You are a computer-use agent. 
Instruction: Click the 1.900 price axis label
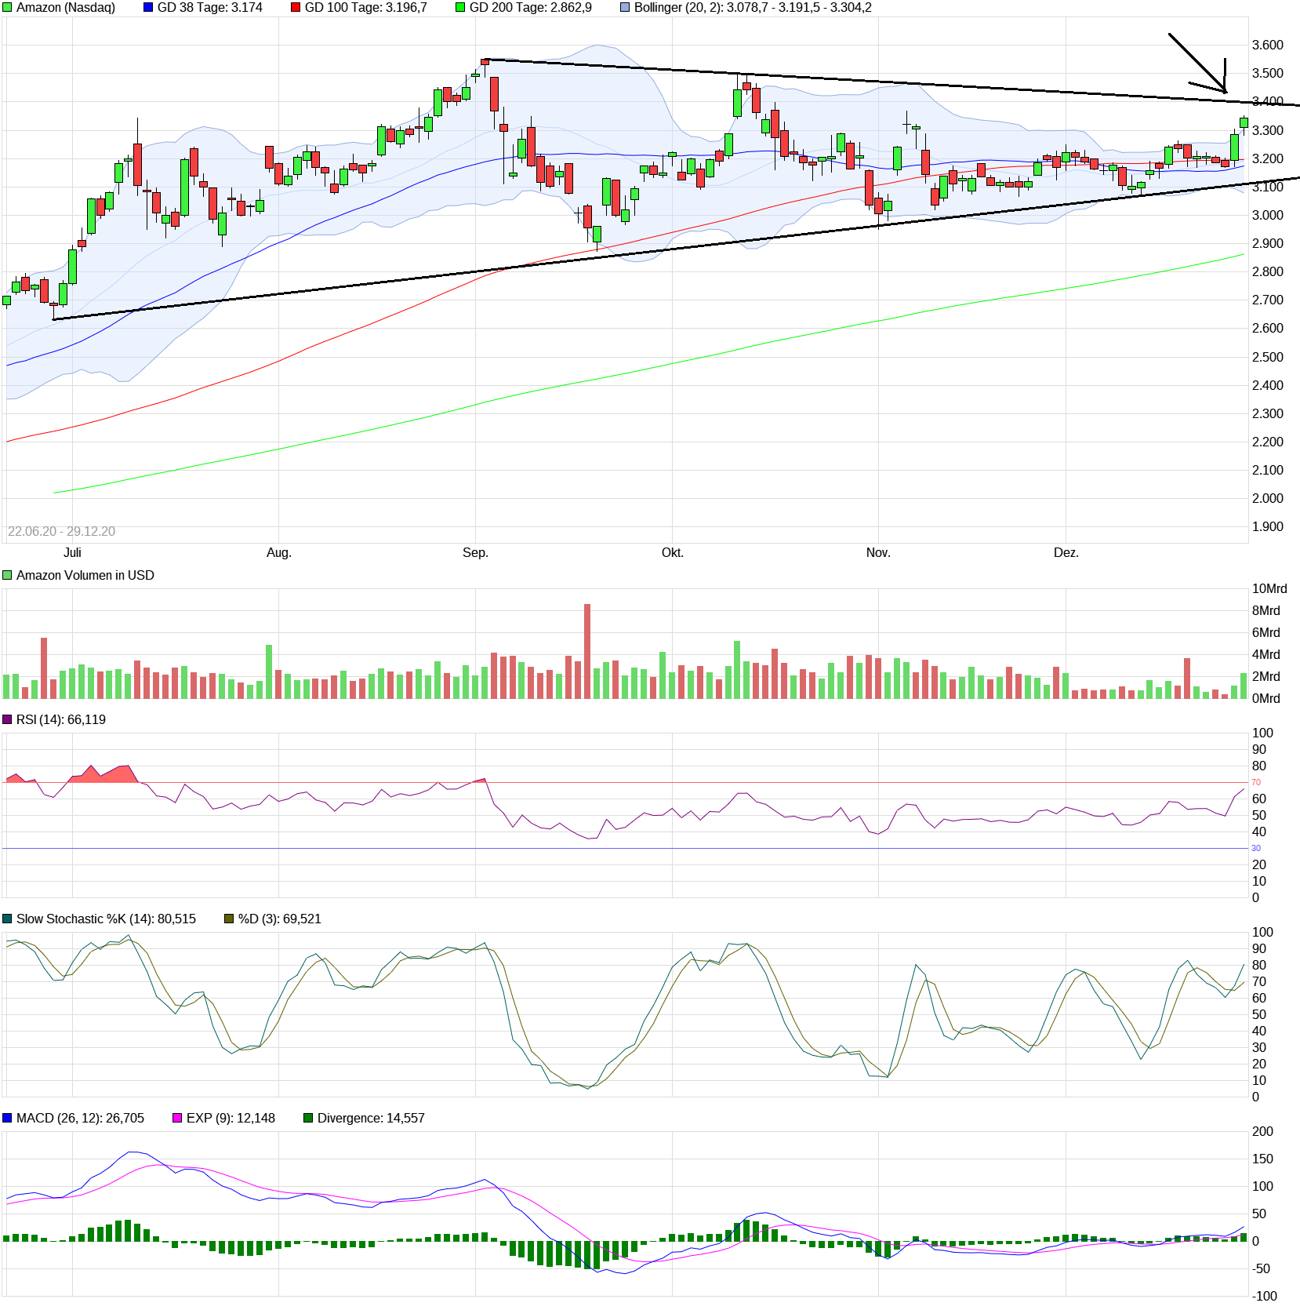tap(1268, 527)
